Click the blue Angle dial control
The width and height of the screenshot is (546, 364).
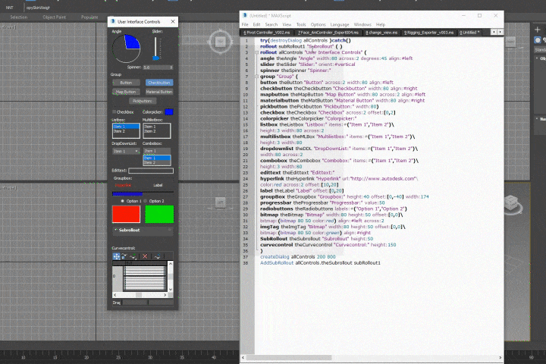pyautogui.click(x=126, y=49)
